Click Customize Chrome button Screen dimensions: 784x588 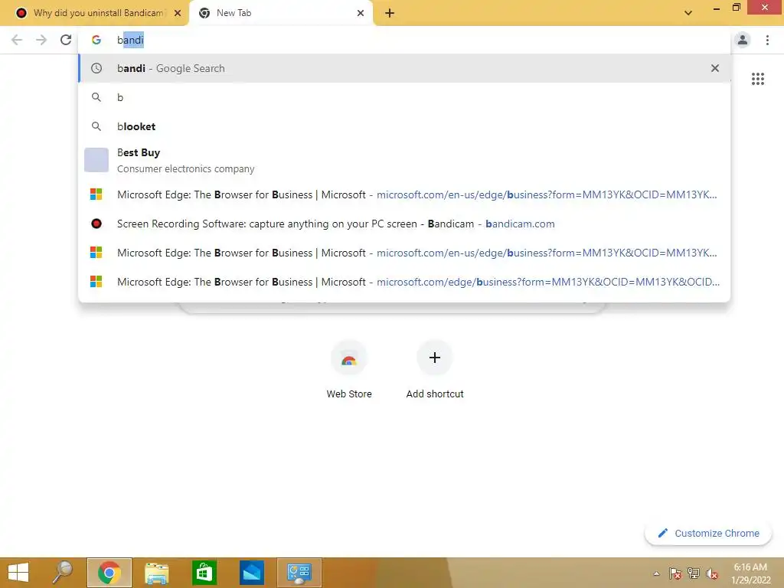coord(708,533)
